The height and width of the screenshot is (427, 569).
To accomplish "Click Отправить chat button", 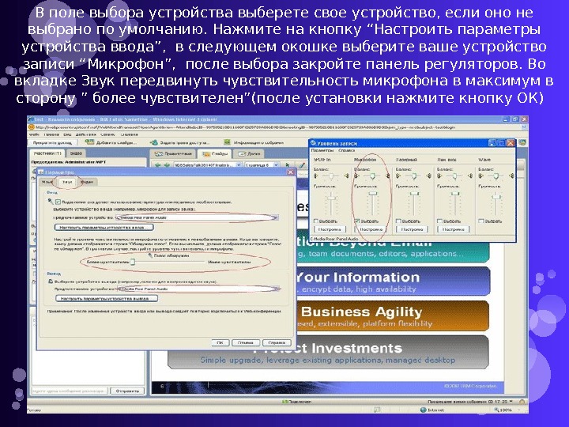I will coord(127,391).
